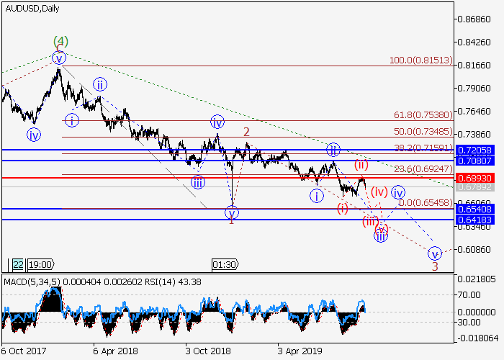Click the cyan 22 date box
This screenshot has height=360, width=504.
pos(17,264)
